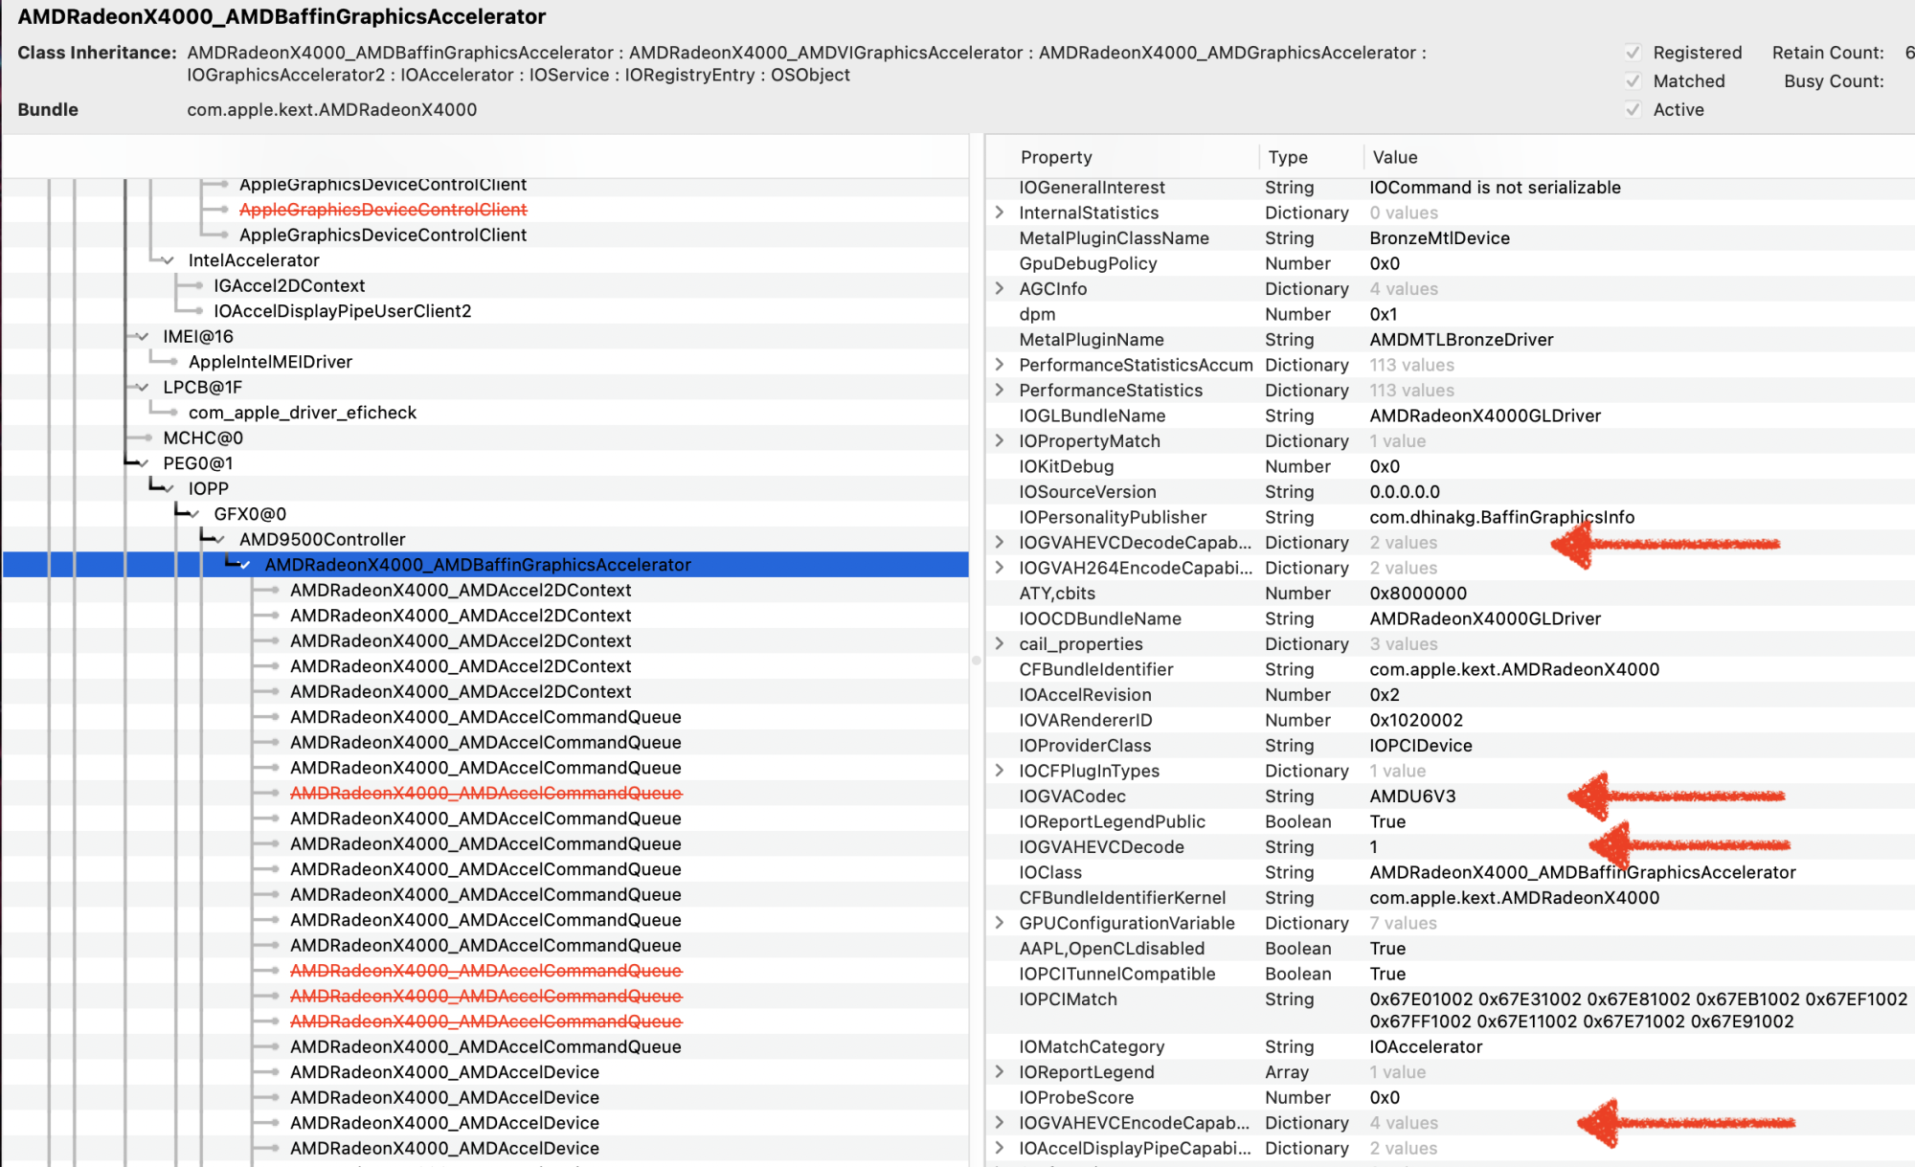
Task: Collapse the IntelAccelerator tree node
Action: click(169, 260)
